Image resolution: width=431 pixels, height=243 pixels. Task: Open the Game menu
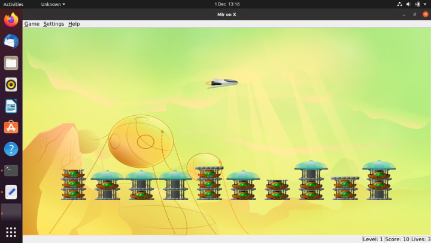[x=32, y=24]
